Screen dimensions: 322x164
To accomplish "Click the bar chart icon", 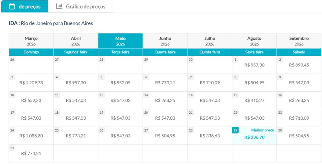I will pos(59,6).
